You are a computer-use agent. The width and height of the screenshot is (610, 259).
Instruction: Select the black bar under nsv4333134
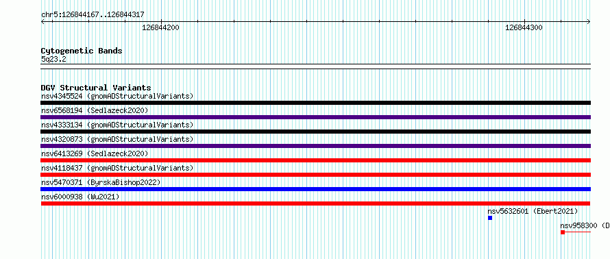pyautogui.click(x=315, y=132)
